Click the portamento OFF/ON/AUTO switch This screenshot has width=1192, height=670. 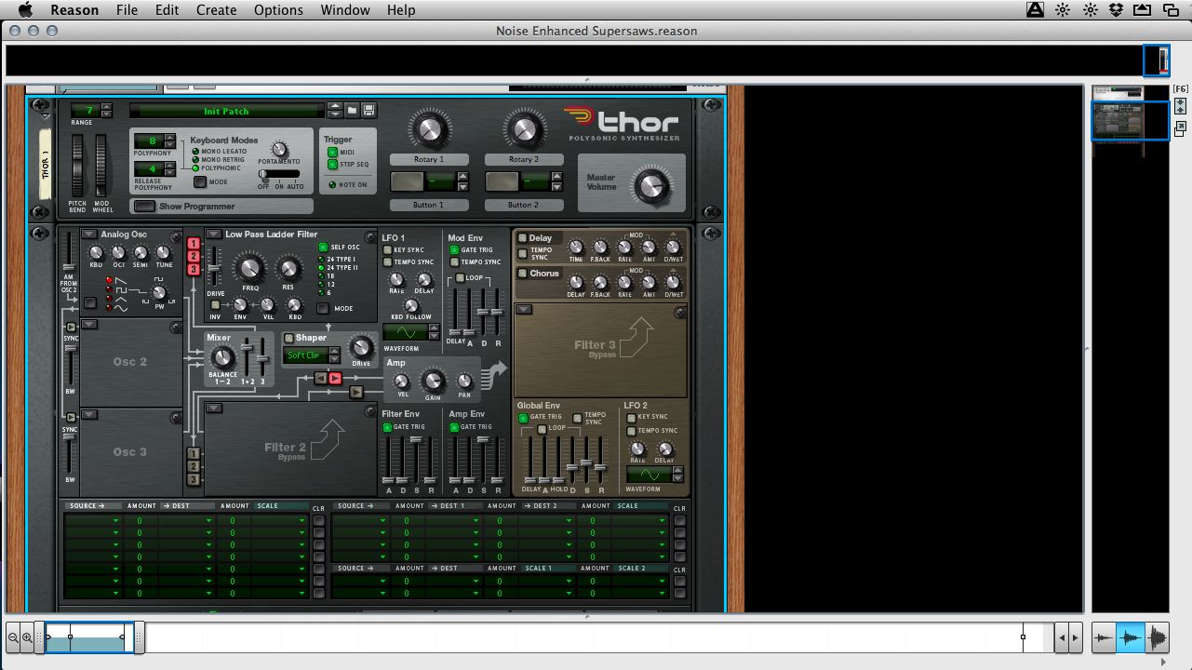click(279, 174)
